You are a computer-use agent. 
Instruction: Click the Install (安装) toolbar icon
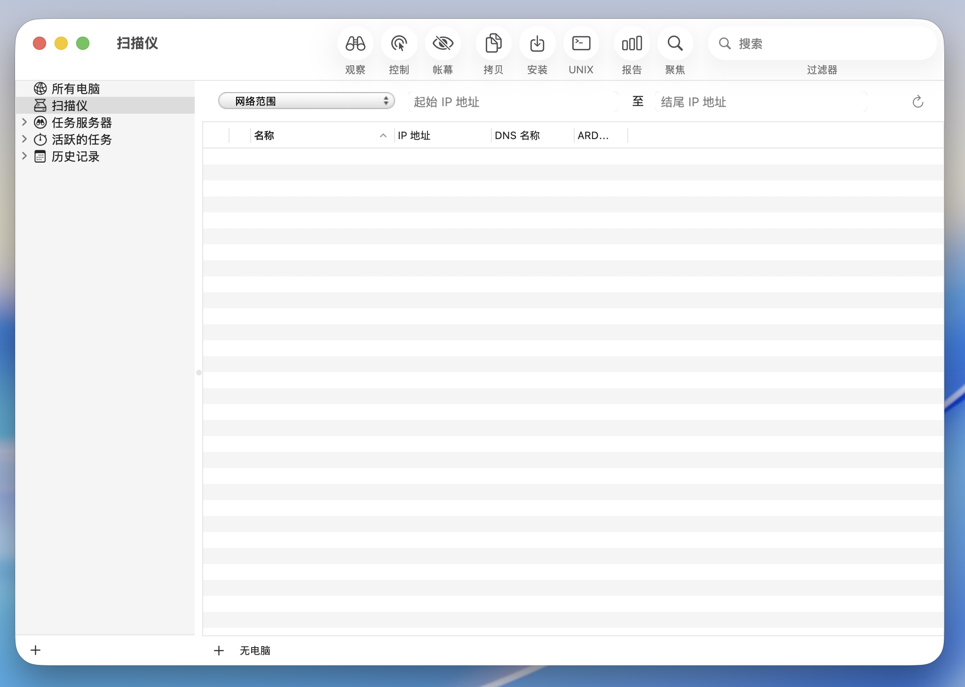tap(537, 44)
